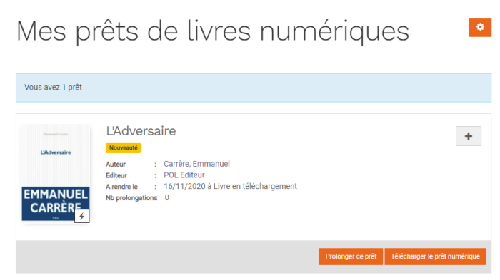Click the yellow Nouveauté badge
This screenshot has height=280, width=500.
[x=124, y=148]
